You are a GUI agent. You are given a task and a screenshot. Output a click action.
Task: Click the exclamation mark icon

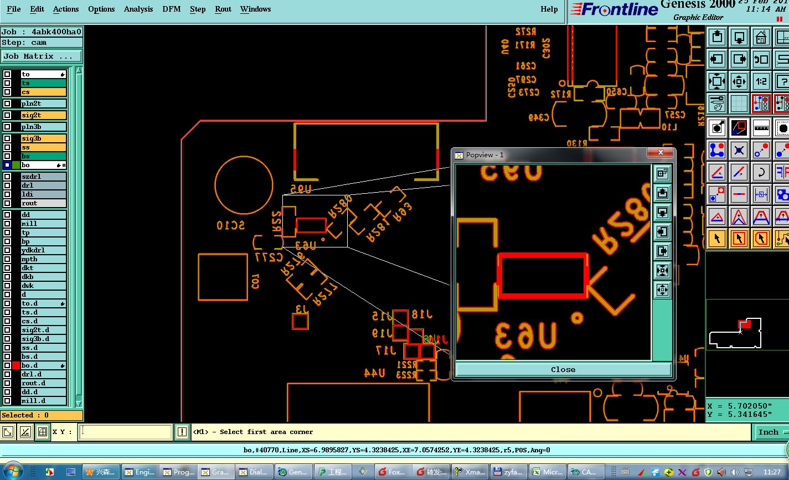(x=182, y=432)
